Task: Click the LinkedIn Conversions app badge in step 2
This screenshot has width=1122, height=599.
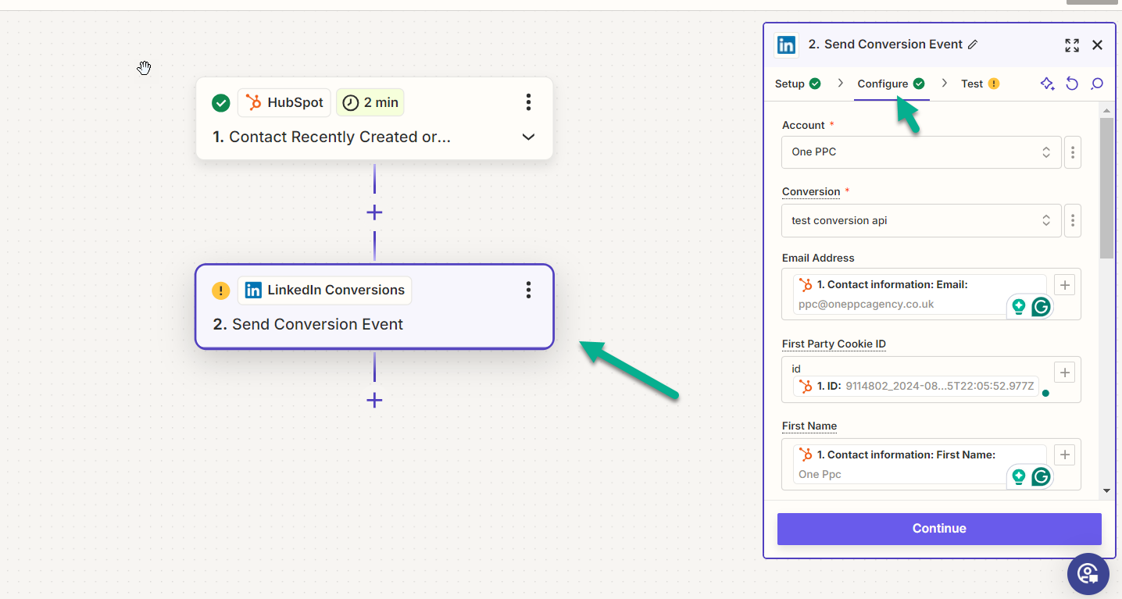Action: pyautogui.click(x=324, y=291)
